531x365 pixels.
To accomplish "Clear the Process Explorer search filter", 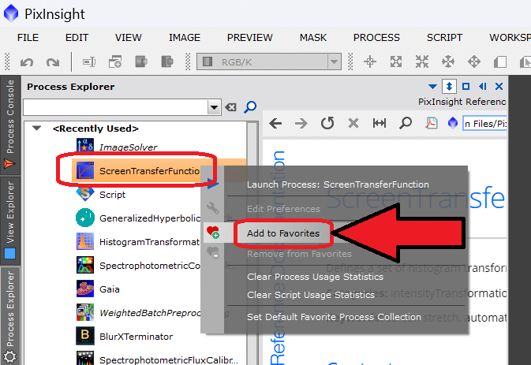I will tap(230, 107).
